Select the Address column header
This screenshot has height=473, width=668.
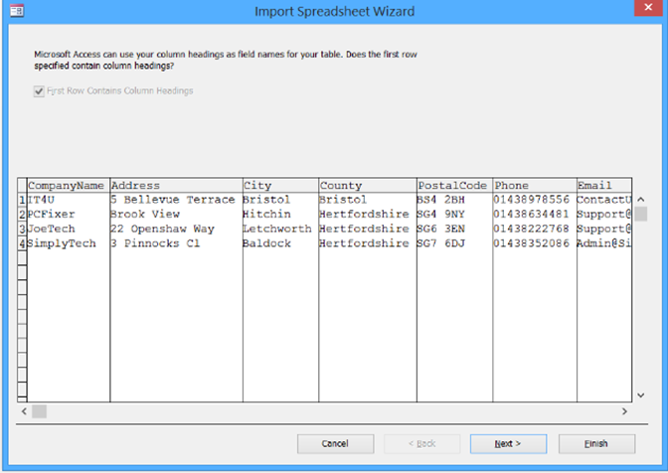[x=176, y=185]
